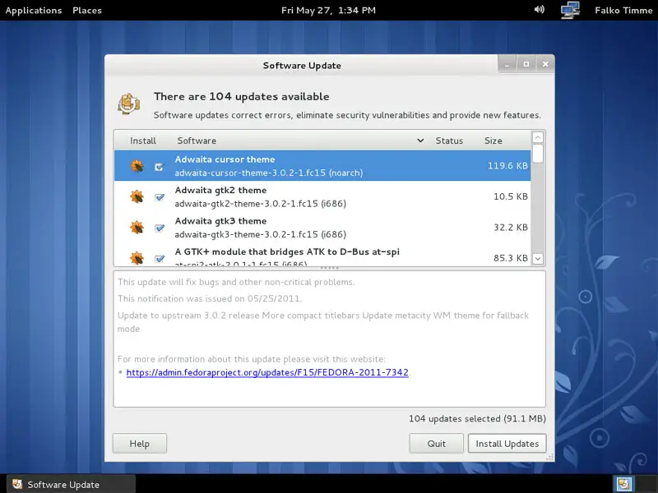
Task: Close the Software Update window
Action: coord(545,64)
